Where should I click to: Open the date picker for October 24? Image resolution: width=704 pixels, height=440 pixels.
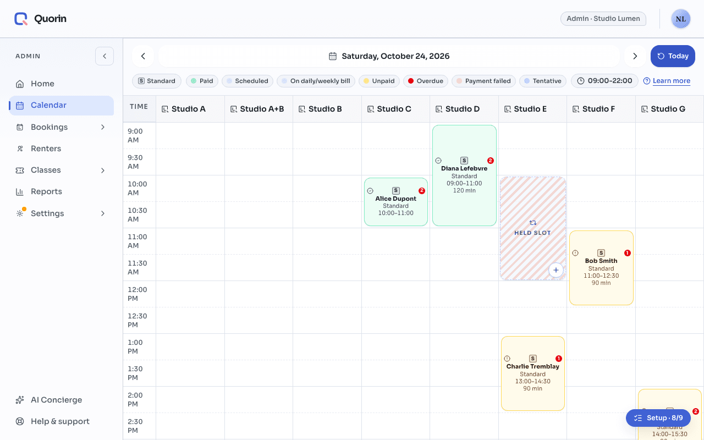tap(389, 56)
